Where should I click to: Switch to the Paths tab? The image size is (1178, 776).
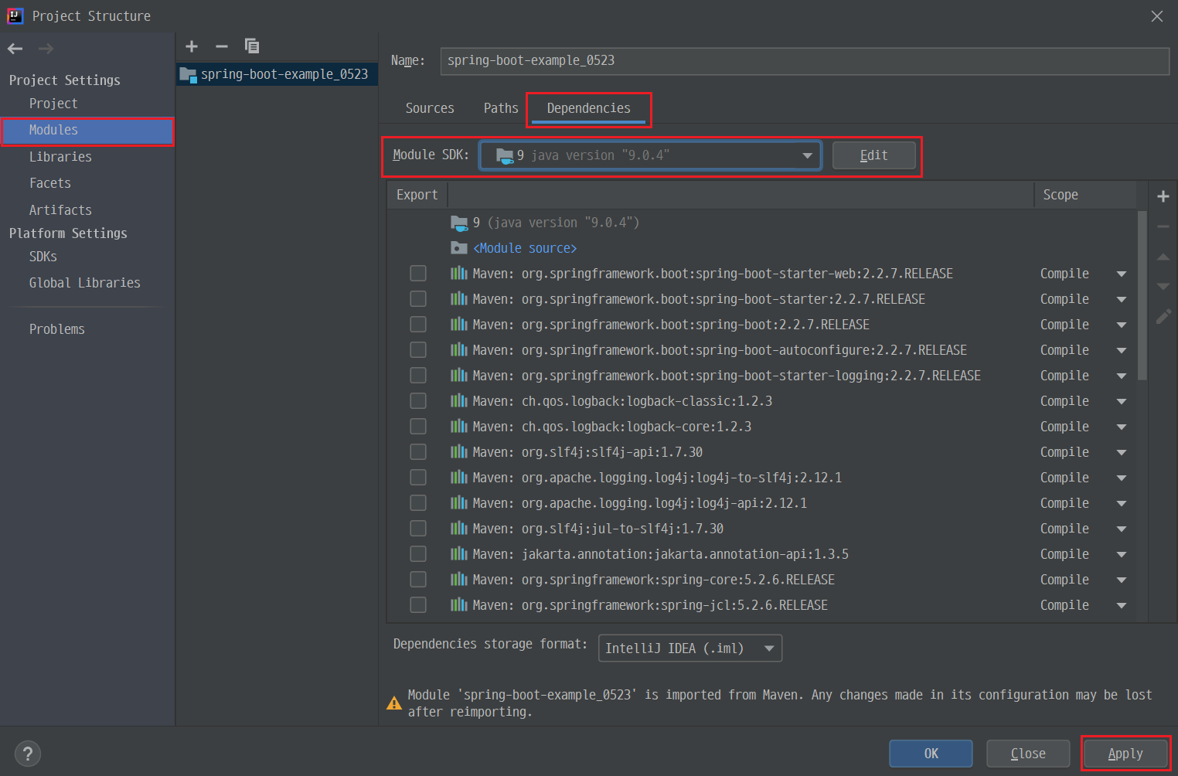[501, 108]
